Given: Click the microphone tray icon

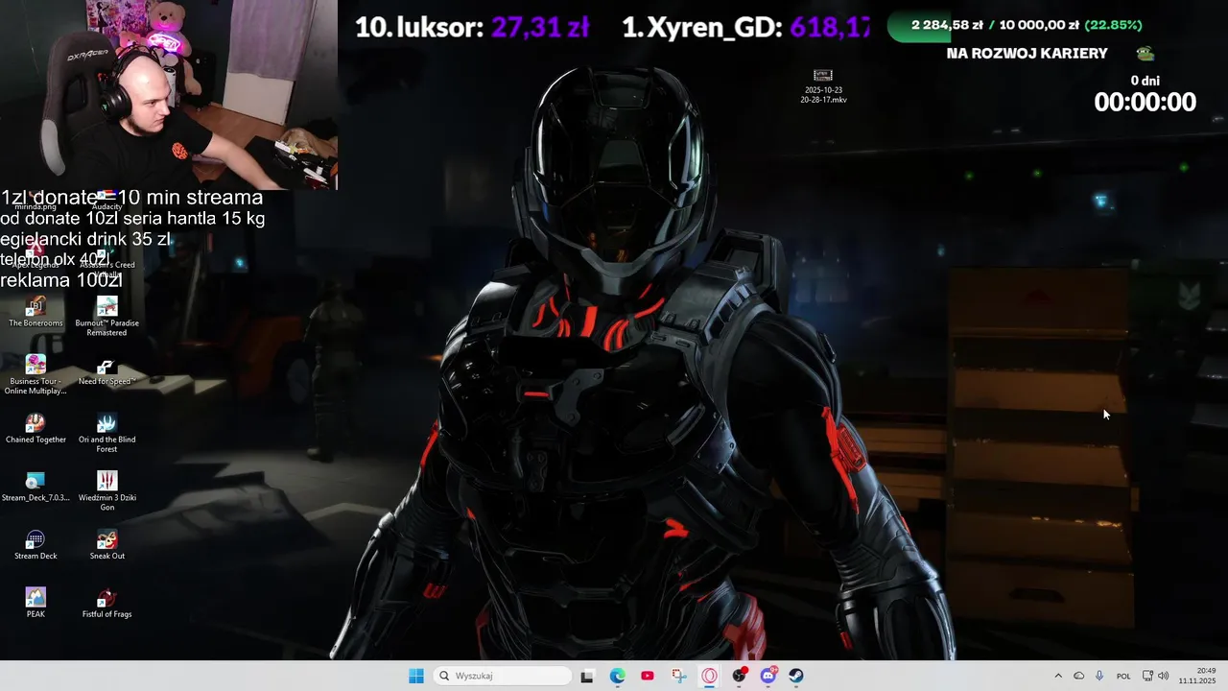Looking at the screenshot, I should pyautogui.click(x=1099, y=676).
